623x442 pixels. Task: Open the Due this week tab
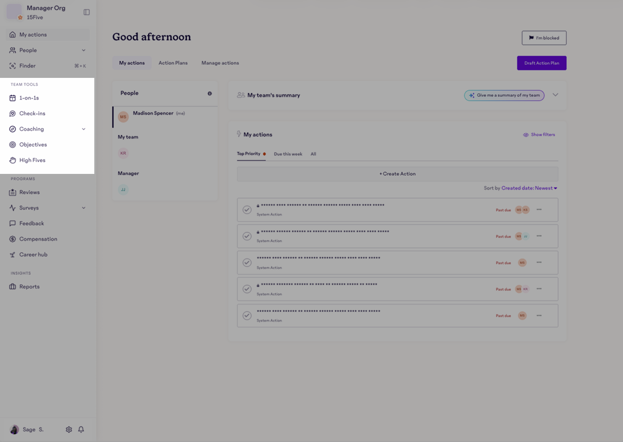287,154
